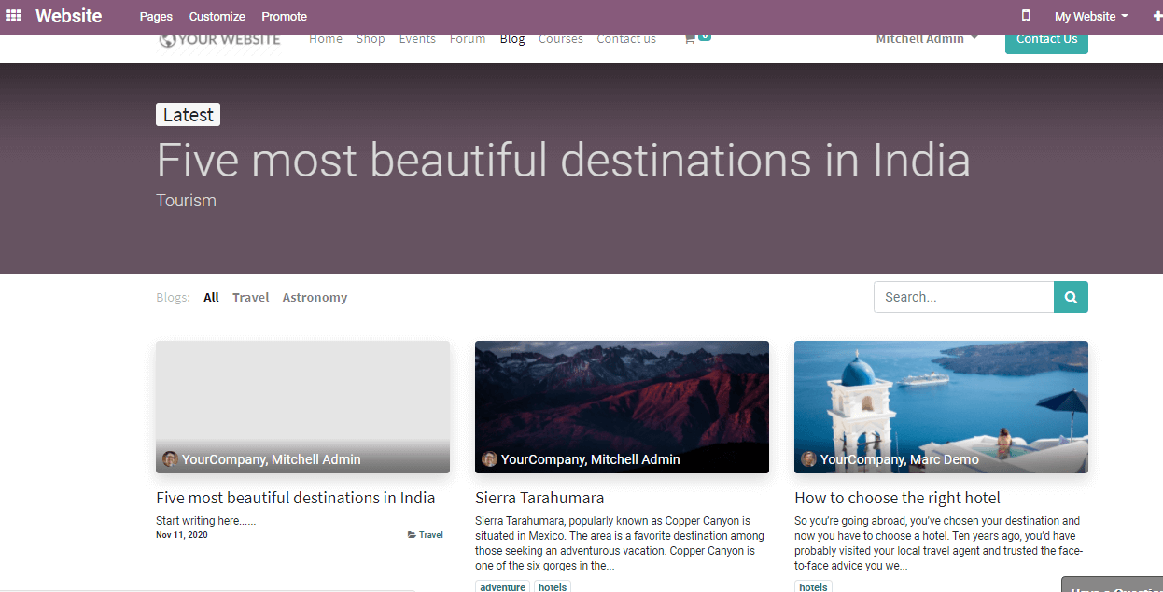1163x592 pixels.
Task: Click the Latest badge in banner
Action: [x=188, y=115]
